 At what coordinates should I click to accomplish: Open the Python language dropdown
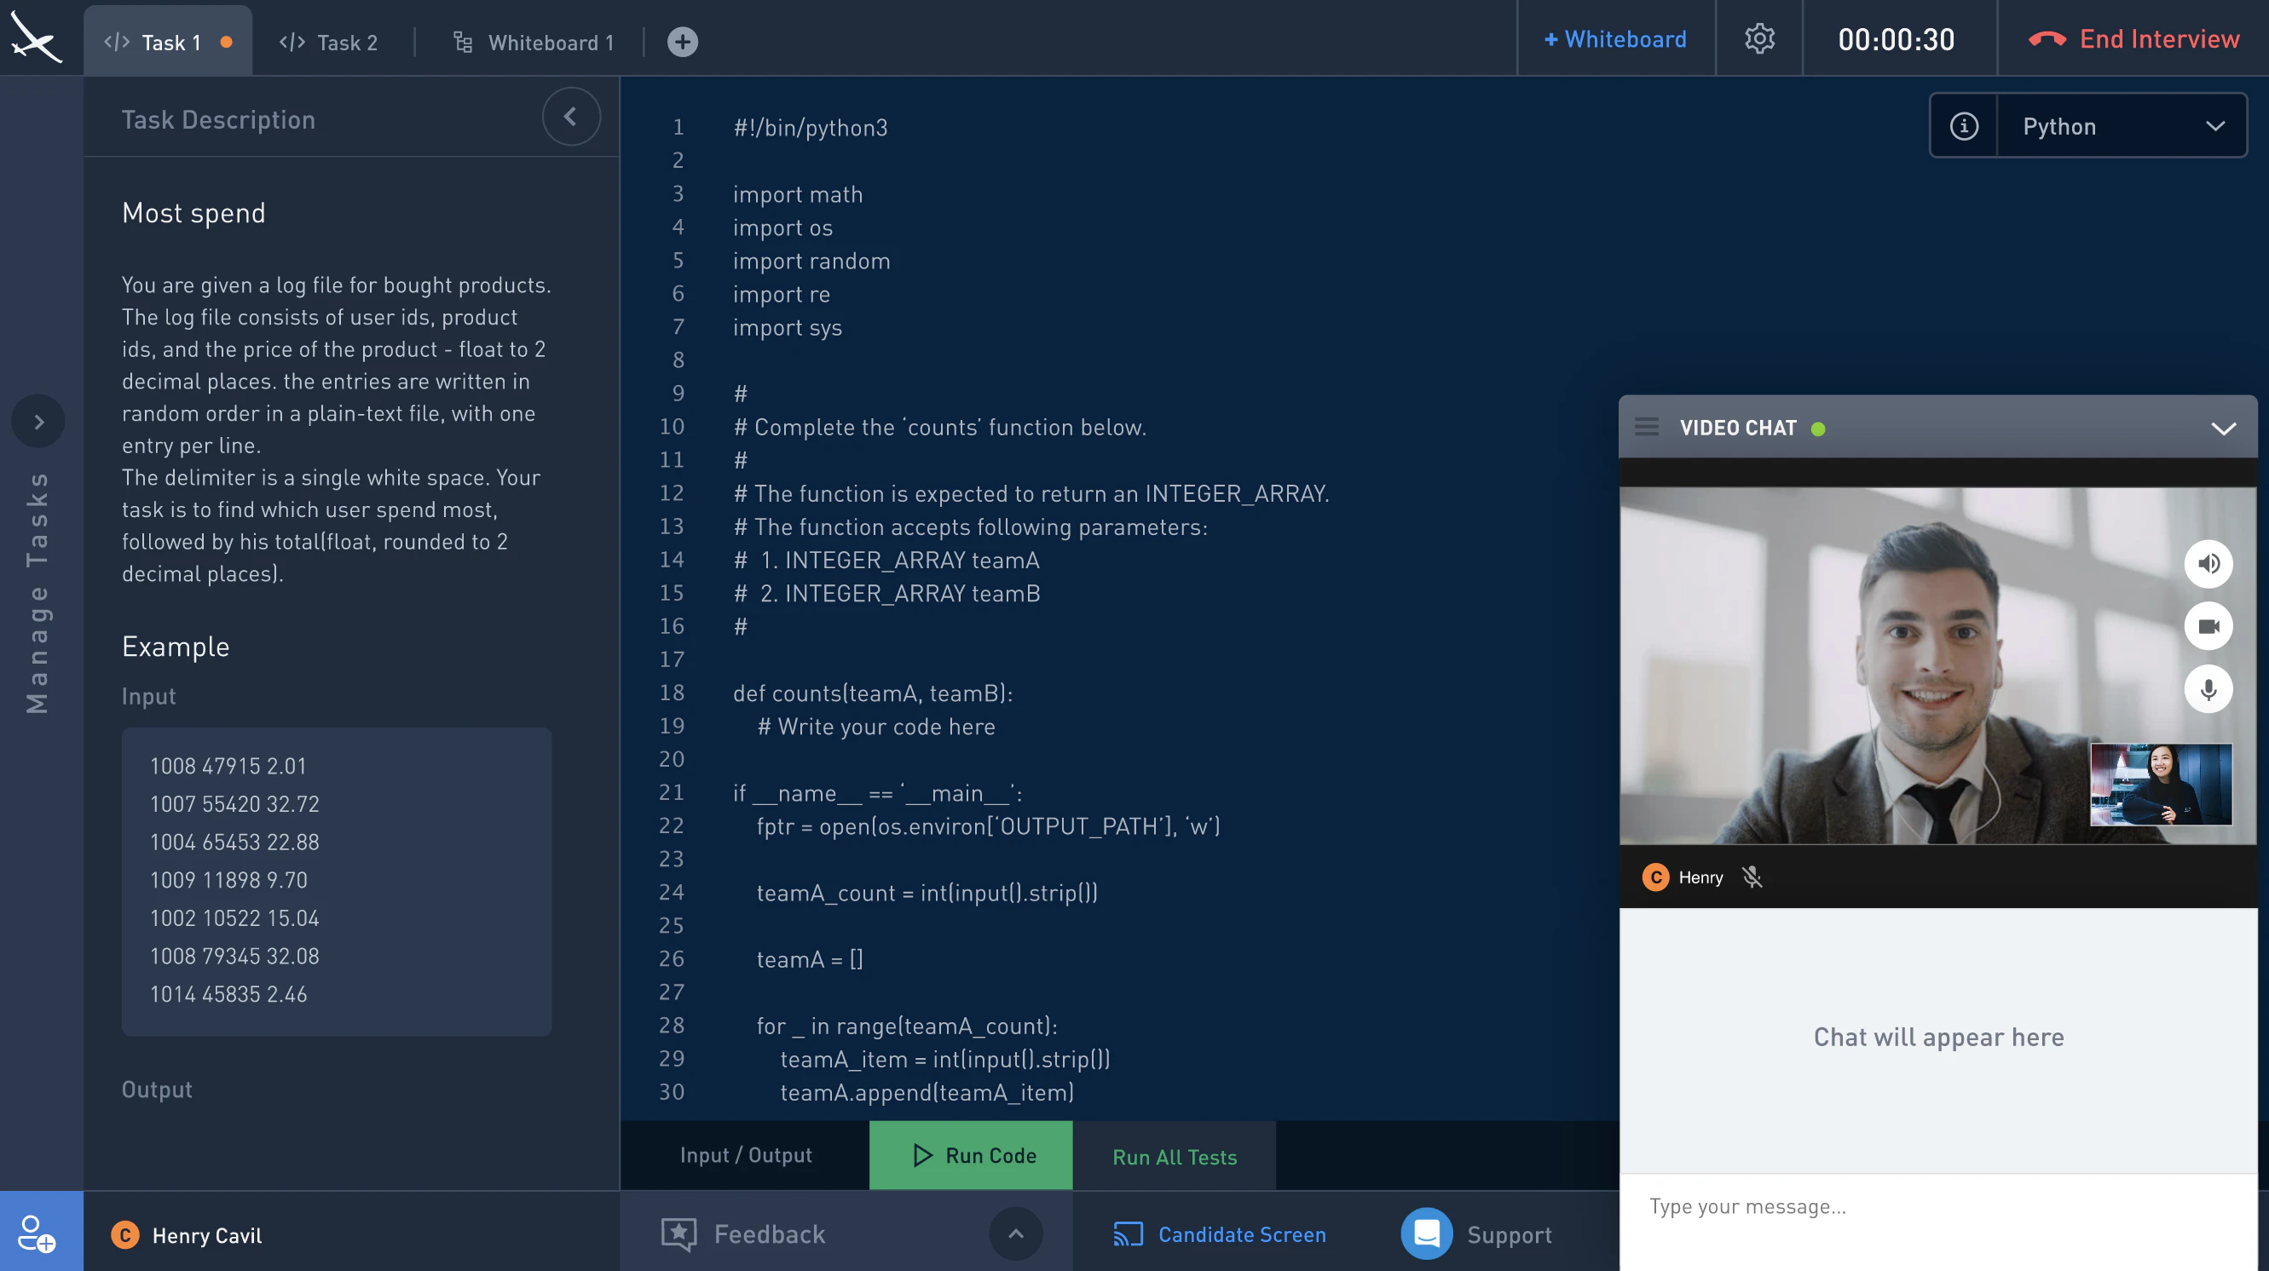pyautogui.click(x=2121, y=126)
